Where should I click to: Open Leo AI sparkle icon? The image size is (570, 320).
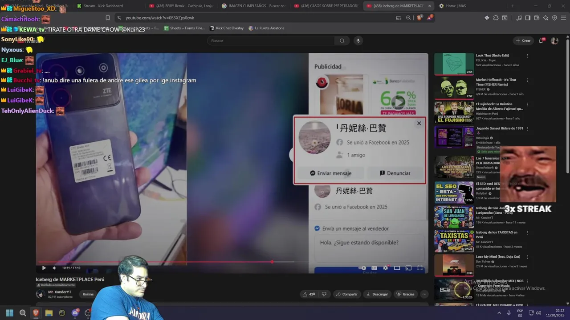click(x=546, y=18)
